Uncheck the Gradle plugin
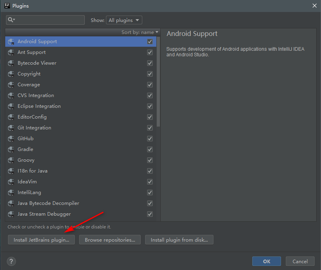321x270 pixels. point(150,149)
